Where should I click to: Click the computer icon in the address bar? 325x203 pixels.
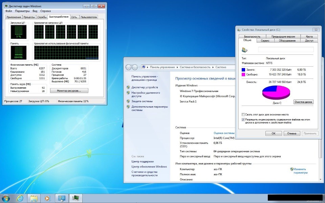point(143,67)
